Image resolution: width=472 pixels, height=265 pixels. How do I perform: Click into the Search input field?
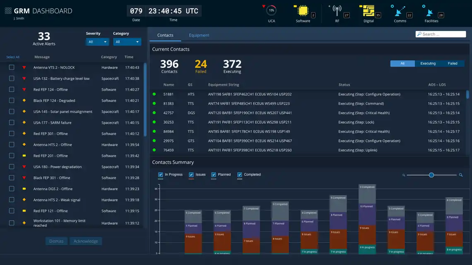[x=441, y=34]
